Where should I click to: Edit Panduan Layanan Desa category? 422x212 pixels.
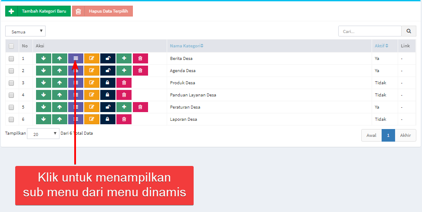coord(92,95)
